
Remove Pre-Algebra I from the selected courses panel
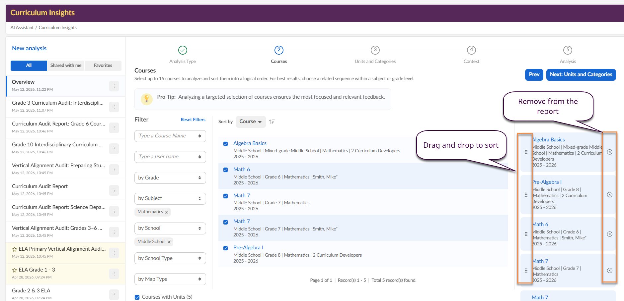[x=610, y=195]
